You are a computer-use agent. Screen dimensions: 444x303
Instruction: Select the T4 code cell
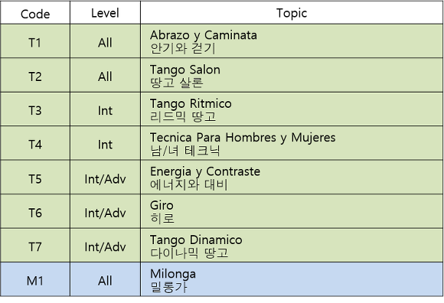click(35, 143)
